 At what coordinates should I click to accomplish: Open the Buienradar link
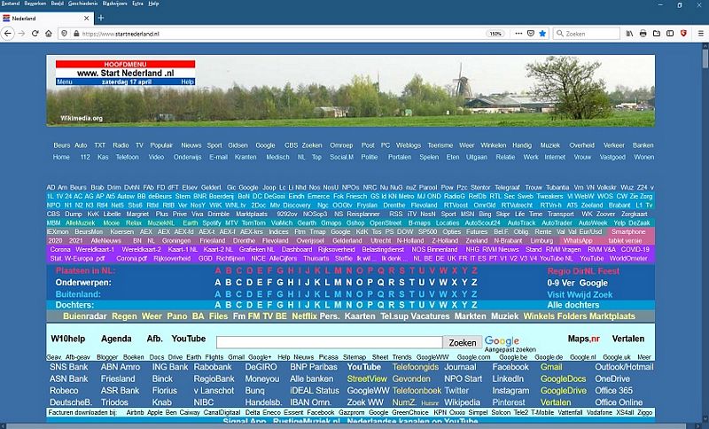pos(84,316)
